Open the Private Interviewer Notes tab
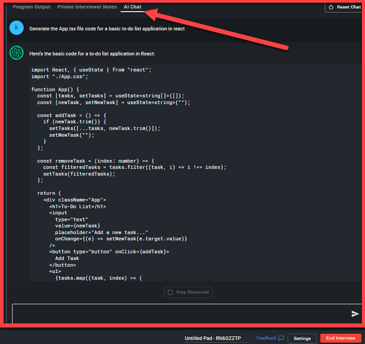 click(87, 7)
